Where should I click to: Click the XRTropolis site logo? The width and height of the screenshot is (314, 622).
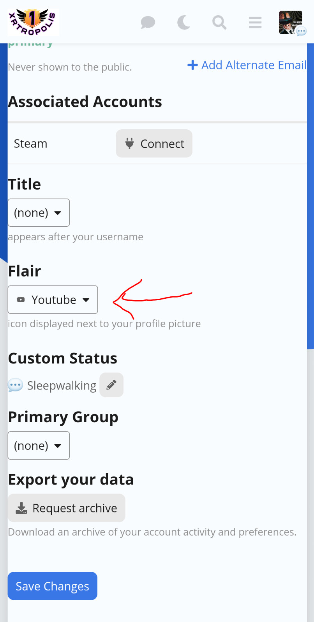coord(34,22)
